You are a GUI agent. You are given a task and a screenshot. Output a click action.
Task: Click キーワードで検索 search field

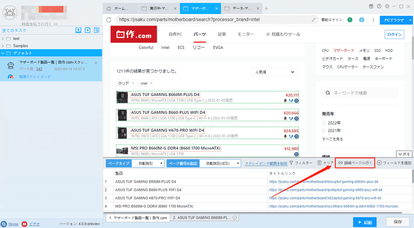pos(360,93)
